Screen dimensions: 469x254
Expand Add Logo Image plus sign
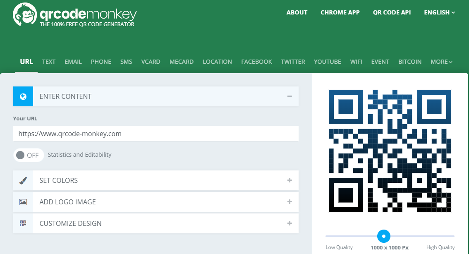coord(290,201)
